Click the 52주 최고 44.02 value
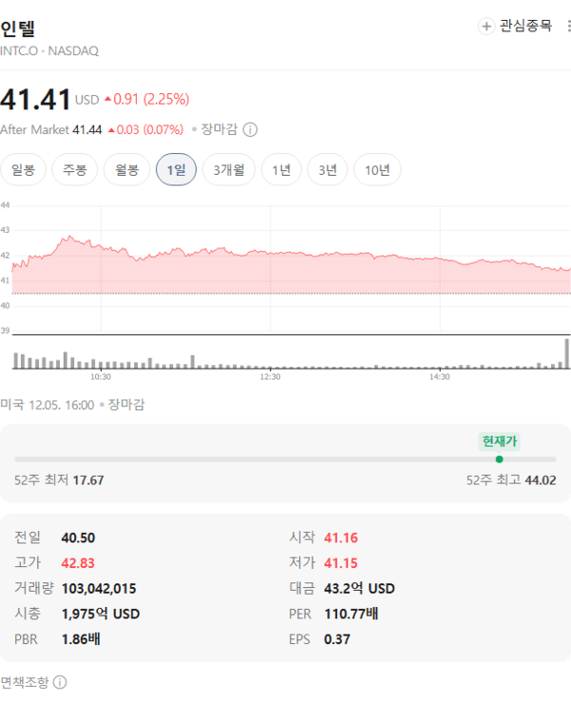This screenshot has width=571, height=703. point(541,480)
